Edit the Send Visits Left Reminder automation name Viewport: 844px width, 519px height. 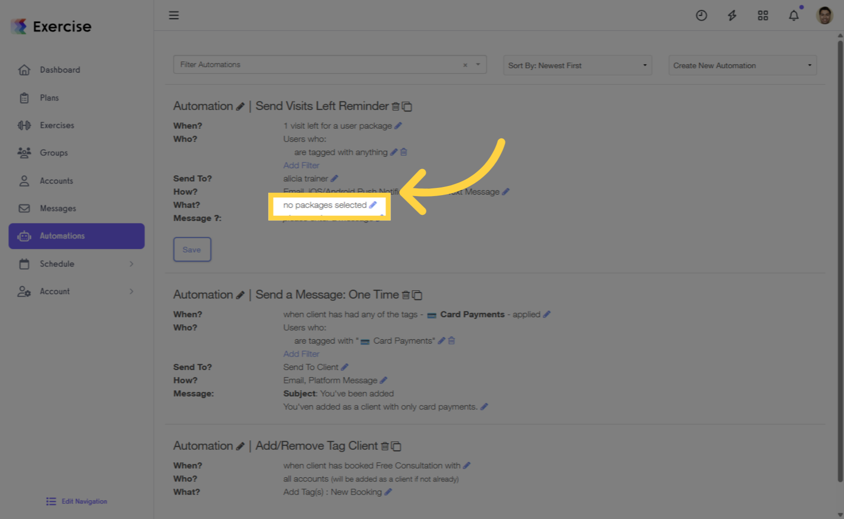pyautogui.click(x=240, y=107)
